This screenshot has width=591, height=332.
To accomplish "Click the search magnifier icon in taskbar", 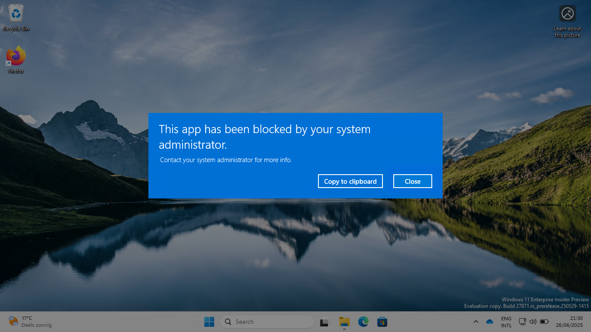I will point(228,322).
